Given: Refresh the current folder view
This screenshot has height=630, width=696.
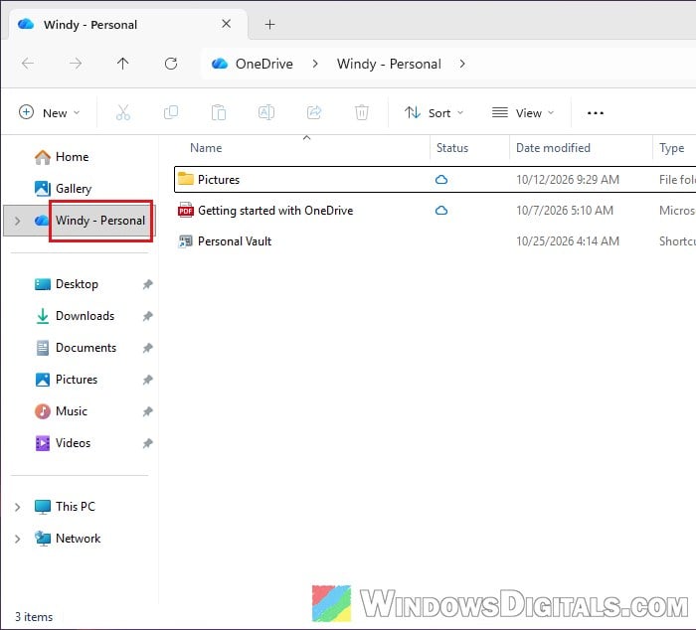Looking at the screenshot, I should [x=171, y=64].
